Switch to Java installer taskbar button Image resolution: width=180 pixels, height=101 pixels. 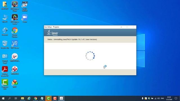pyautogui.click(x=61, y=98)
